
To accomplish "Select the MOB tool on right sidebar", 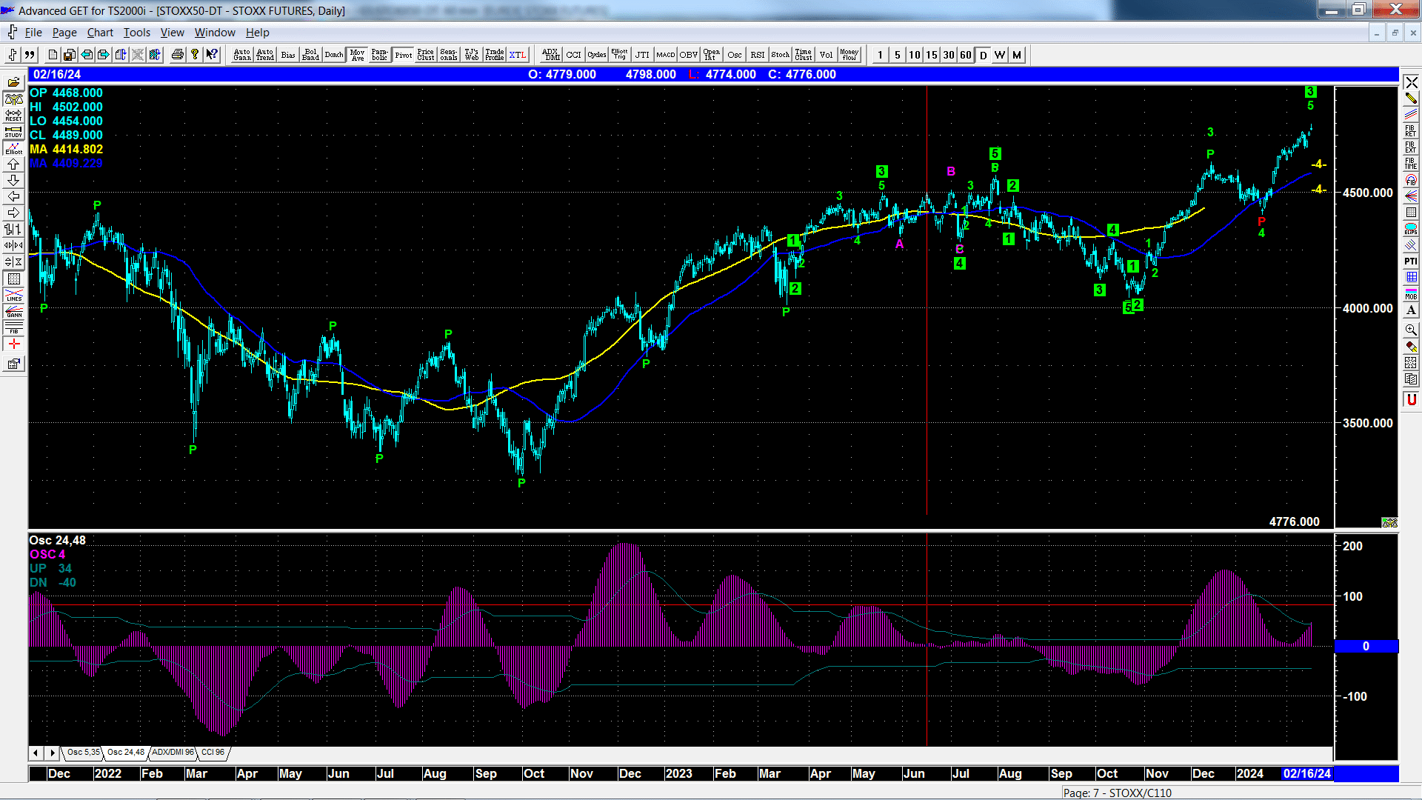I will pos(1411,293).
